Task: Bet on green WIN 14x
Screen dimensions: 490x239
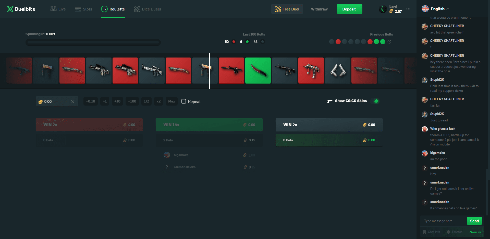Action: click(209, 125)
